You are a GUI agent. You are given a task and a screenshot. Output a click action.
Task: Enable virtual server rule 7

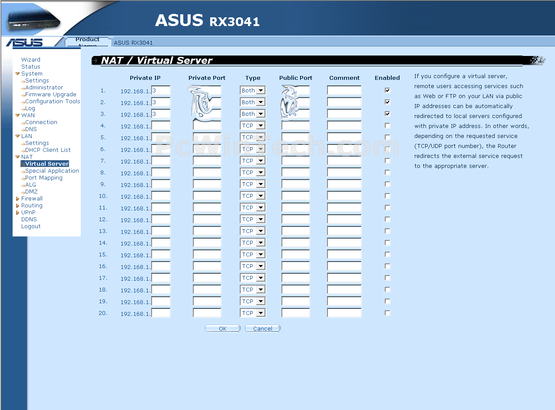coord(387,161)
